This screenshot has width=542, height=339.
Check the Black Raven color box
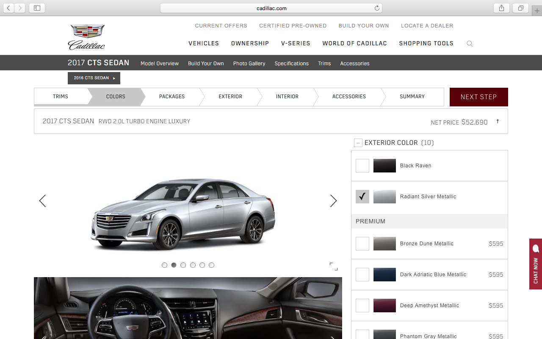pyautogui.click(x=362, y=166)
